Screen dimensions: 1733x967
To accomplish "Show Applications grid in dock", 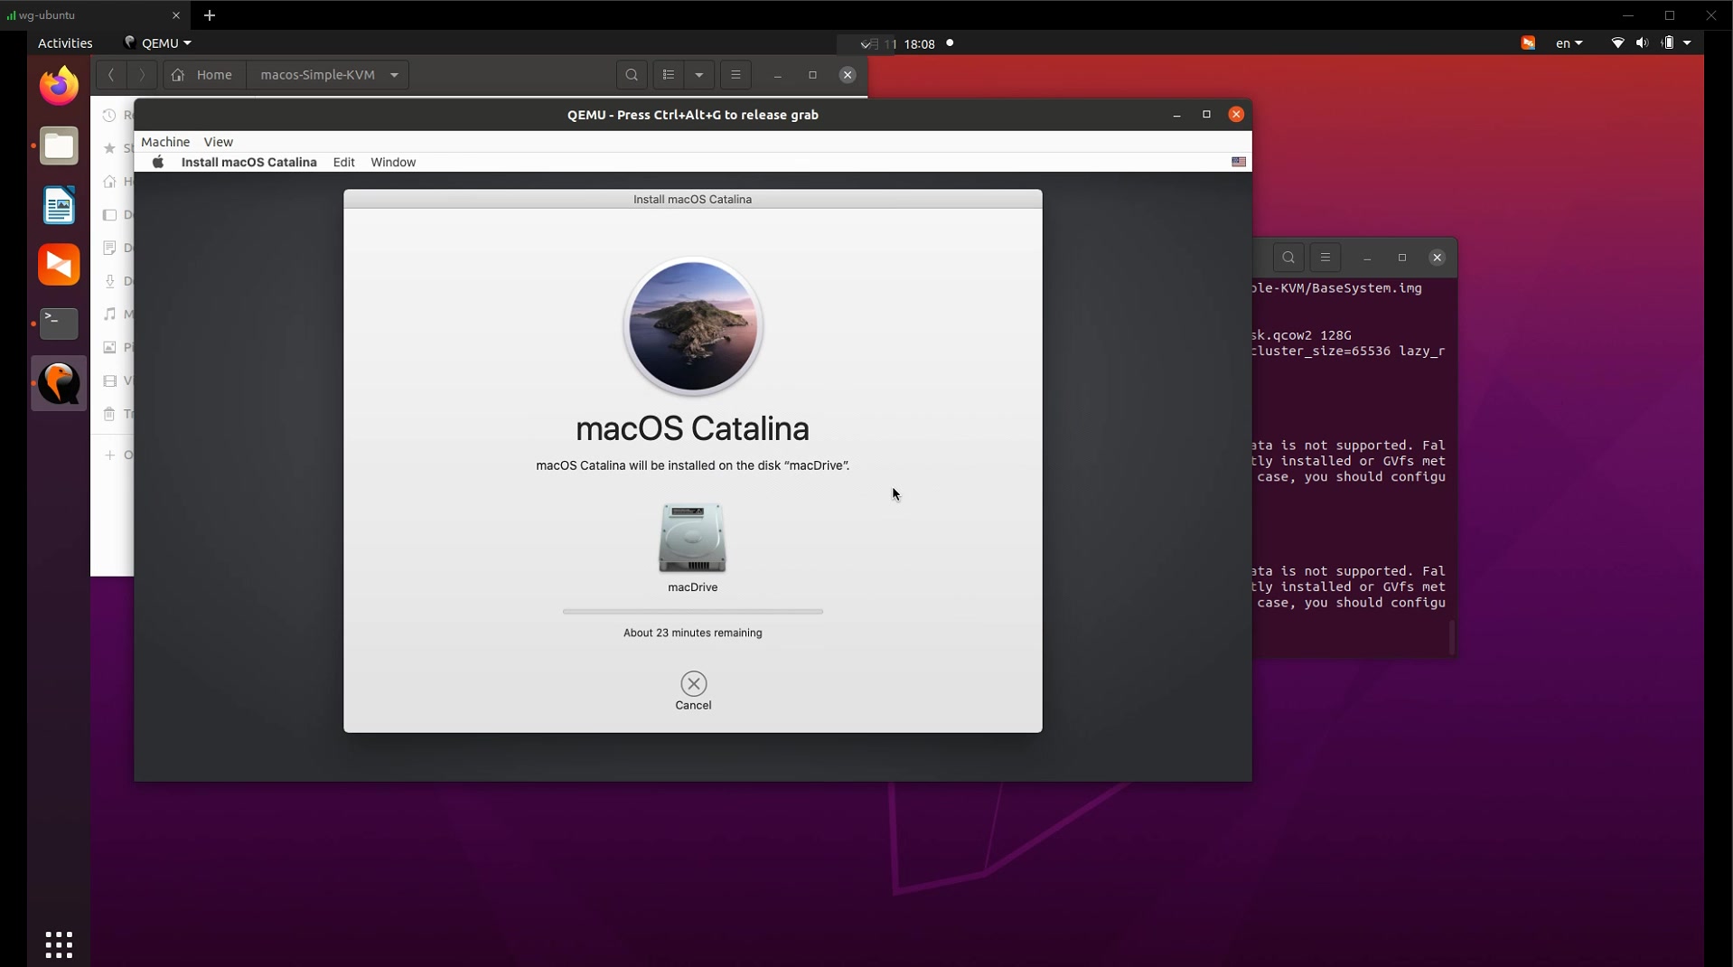I will (59, 945).
